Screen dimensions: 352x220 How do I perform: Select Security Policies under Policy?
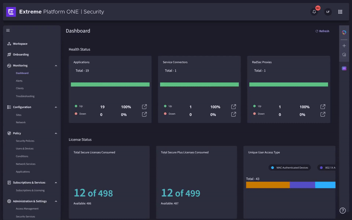coord(26,140)
